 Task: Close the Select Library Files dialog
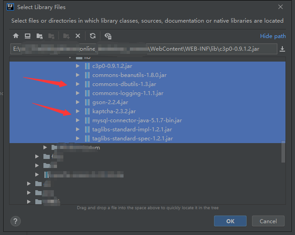coord(281,7)
